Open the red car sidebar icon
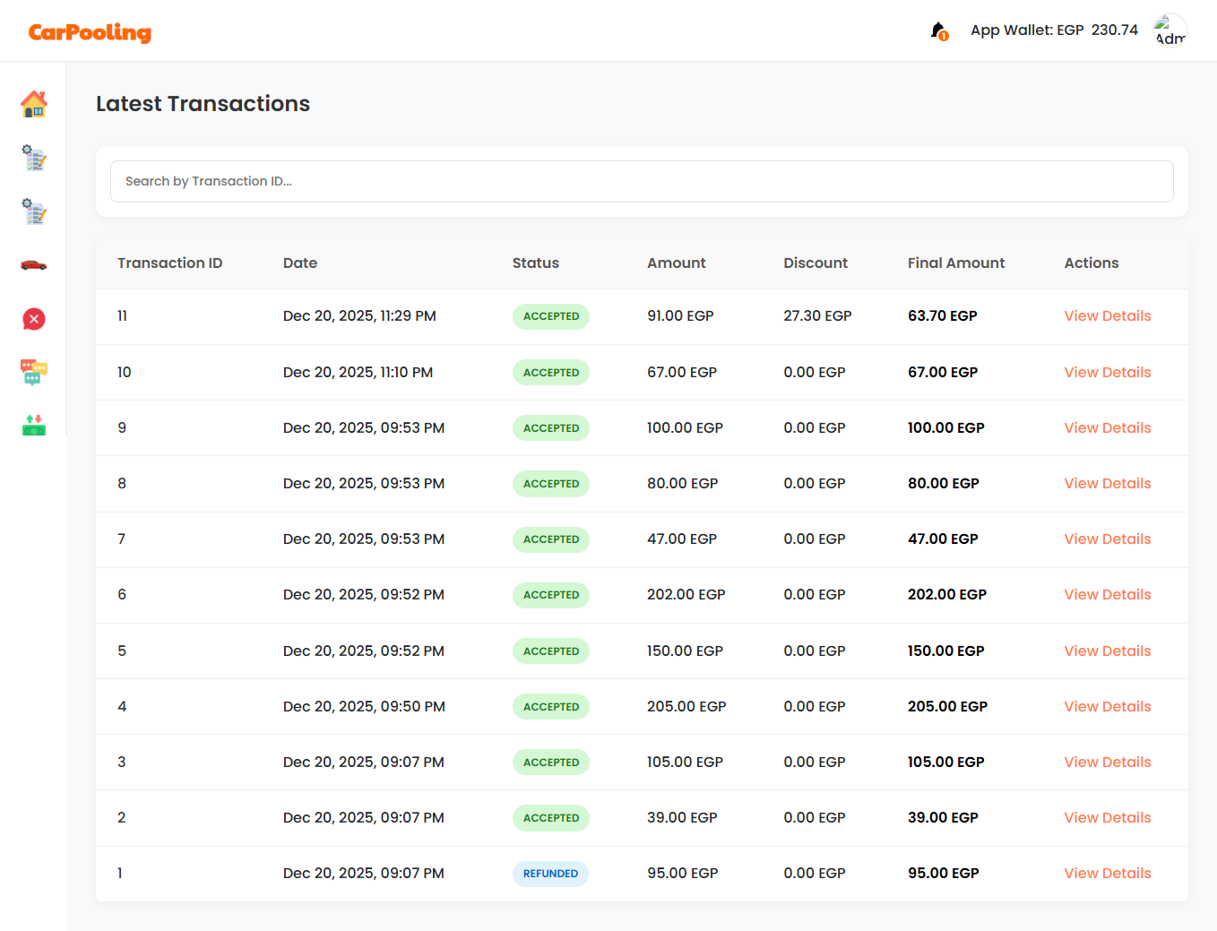 click(x=34, y=265)
